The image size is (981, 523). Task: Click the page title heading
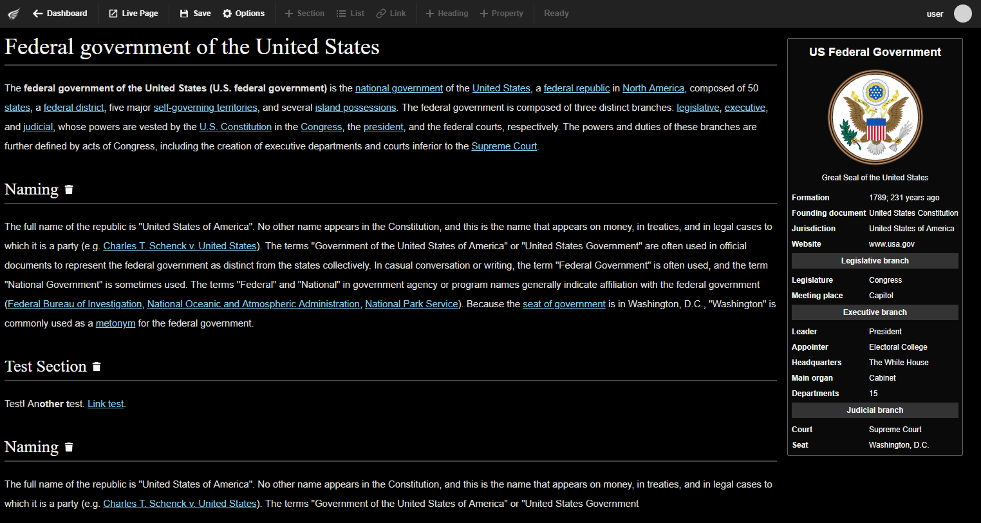coord(192,47)
